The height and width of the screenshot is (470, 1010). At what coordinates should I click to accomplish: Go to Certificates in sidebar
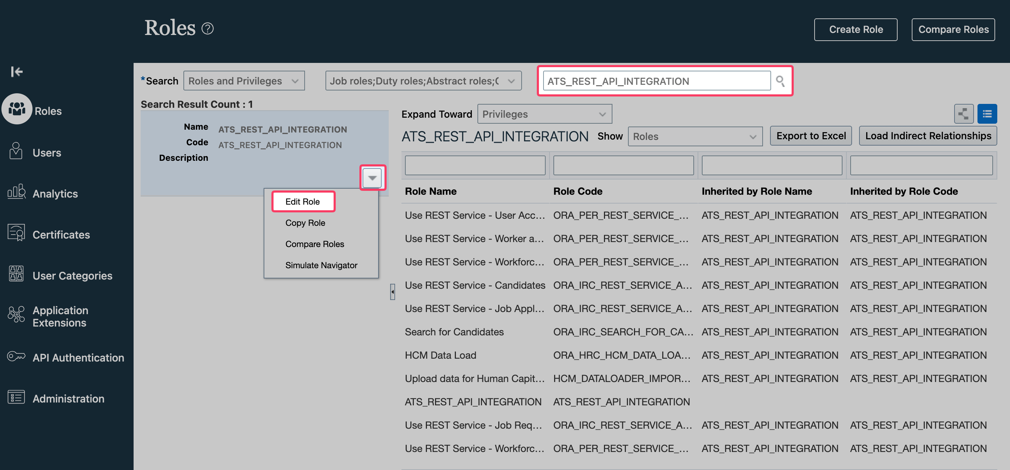(x=61, y=235)
